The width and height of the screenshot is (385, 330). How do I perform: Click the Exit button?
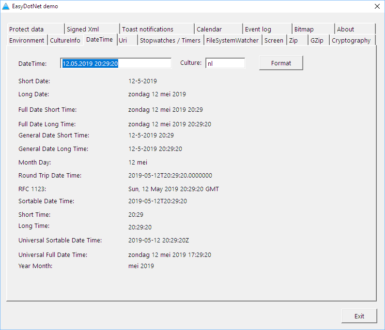click(359, 316)
